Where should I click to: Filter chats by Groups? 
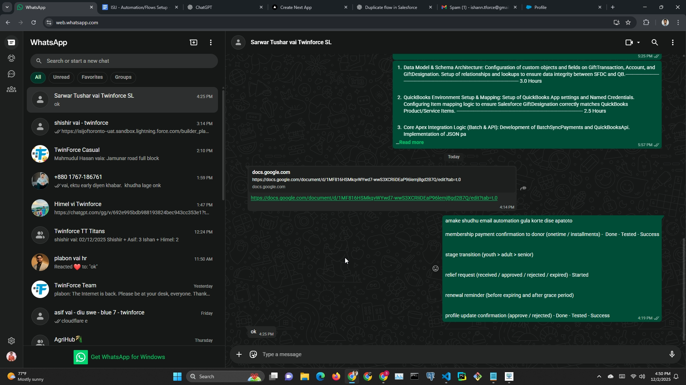[x=123, y=77]
